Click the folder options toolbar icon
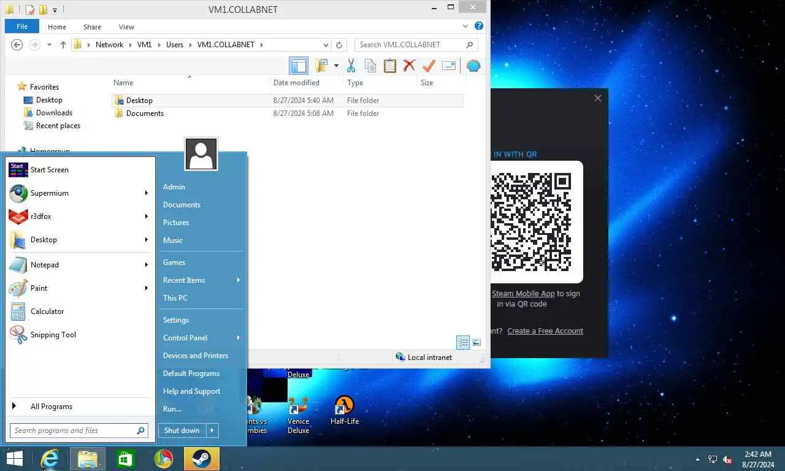 point(321,66)
